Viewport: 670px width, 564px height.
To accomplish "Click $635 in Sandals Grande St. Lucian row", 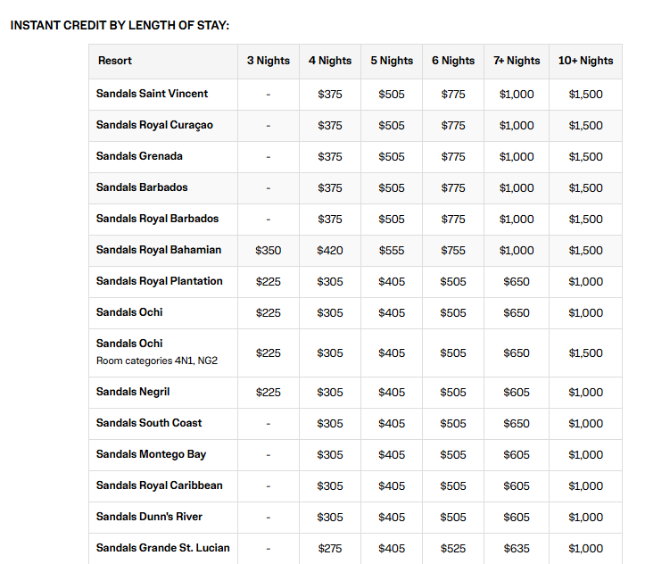I will (x=517, y=549).
